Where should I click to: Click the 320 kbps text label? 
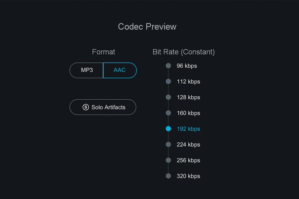(188, 176)
